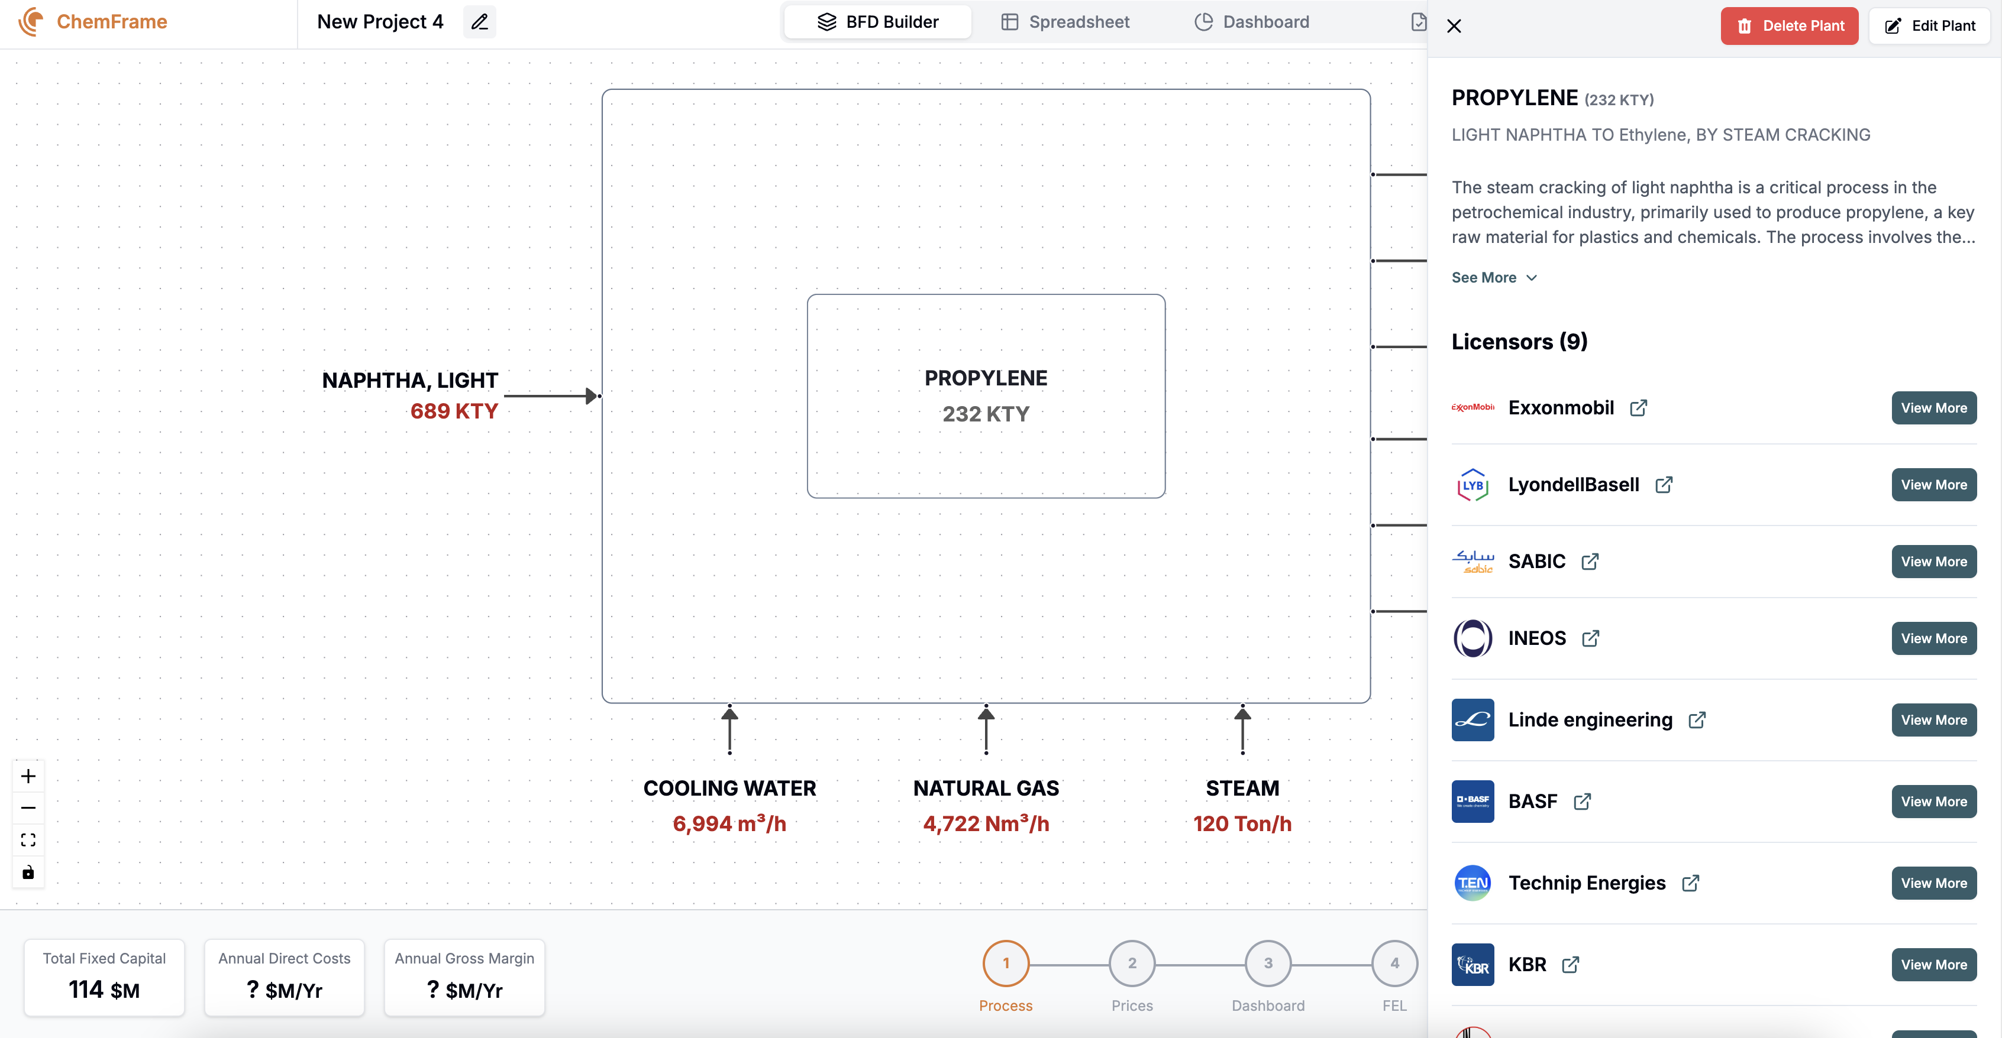Open BASF external link icon
The width and height of the screenshot is (2002, 1038).
[x=1583, y=801]
